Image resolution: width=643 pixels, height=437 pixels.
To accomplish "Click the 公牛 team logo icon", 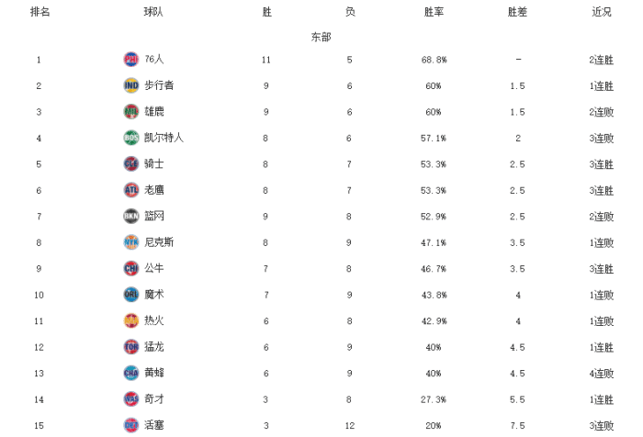I will coord(130,268).
